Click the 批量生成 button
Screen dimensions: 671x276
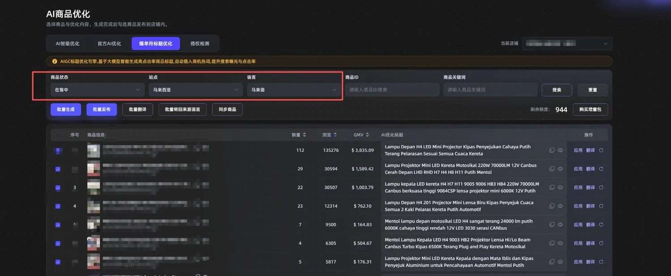click(x=66, y=109)
